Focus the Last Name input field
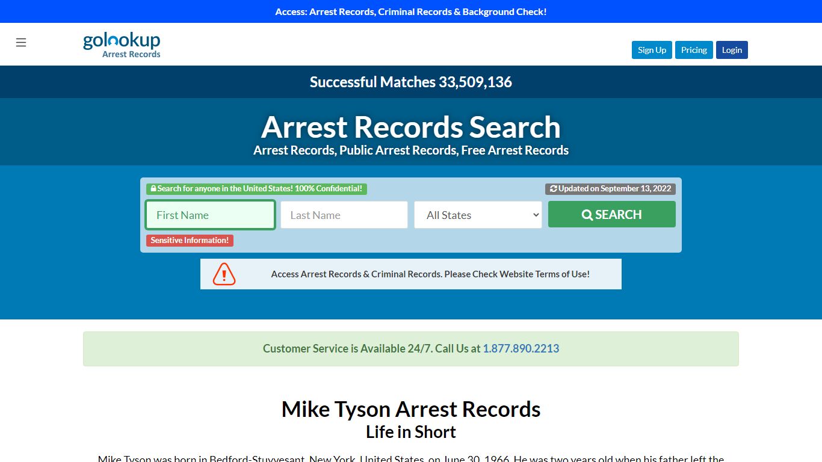Screen dimensions: 822x462 (344, 215)
